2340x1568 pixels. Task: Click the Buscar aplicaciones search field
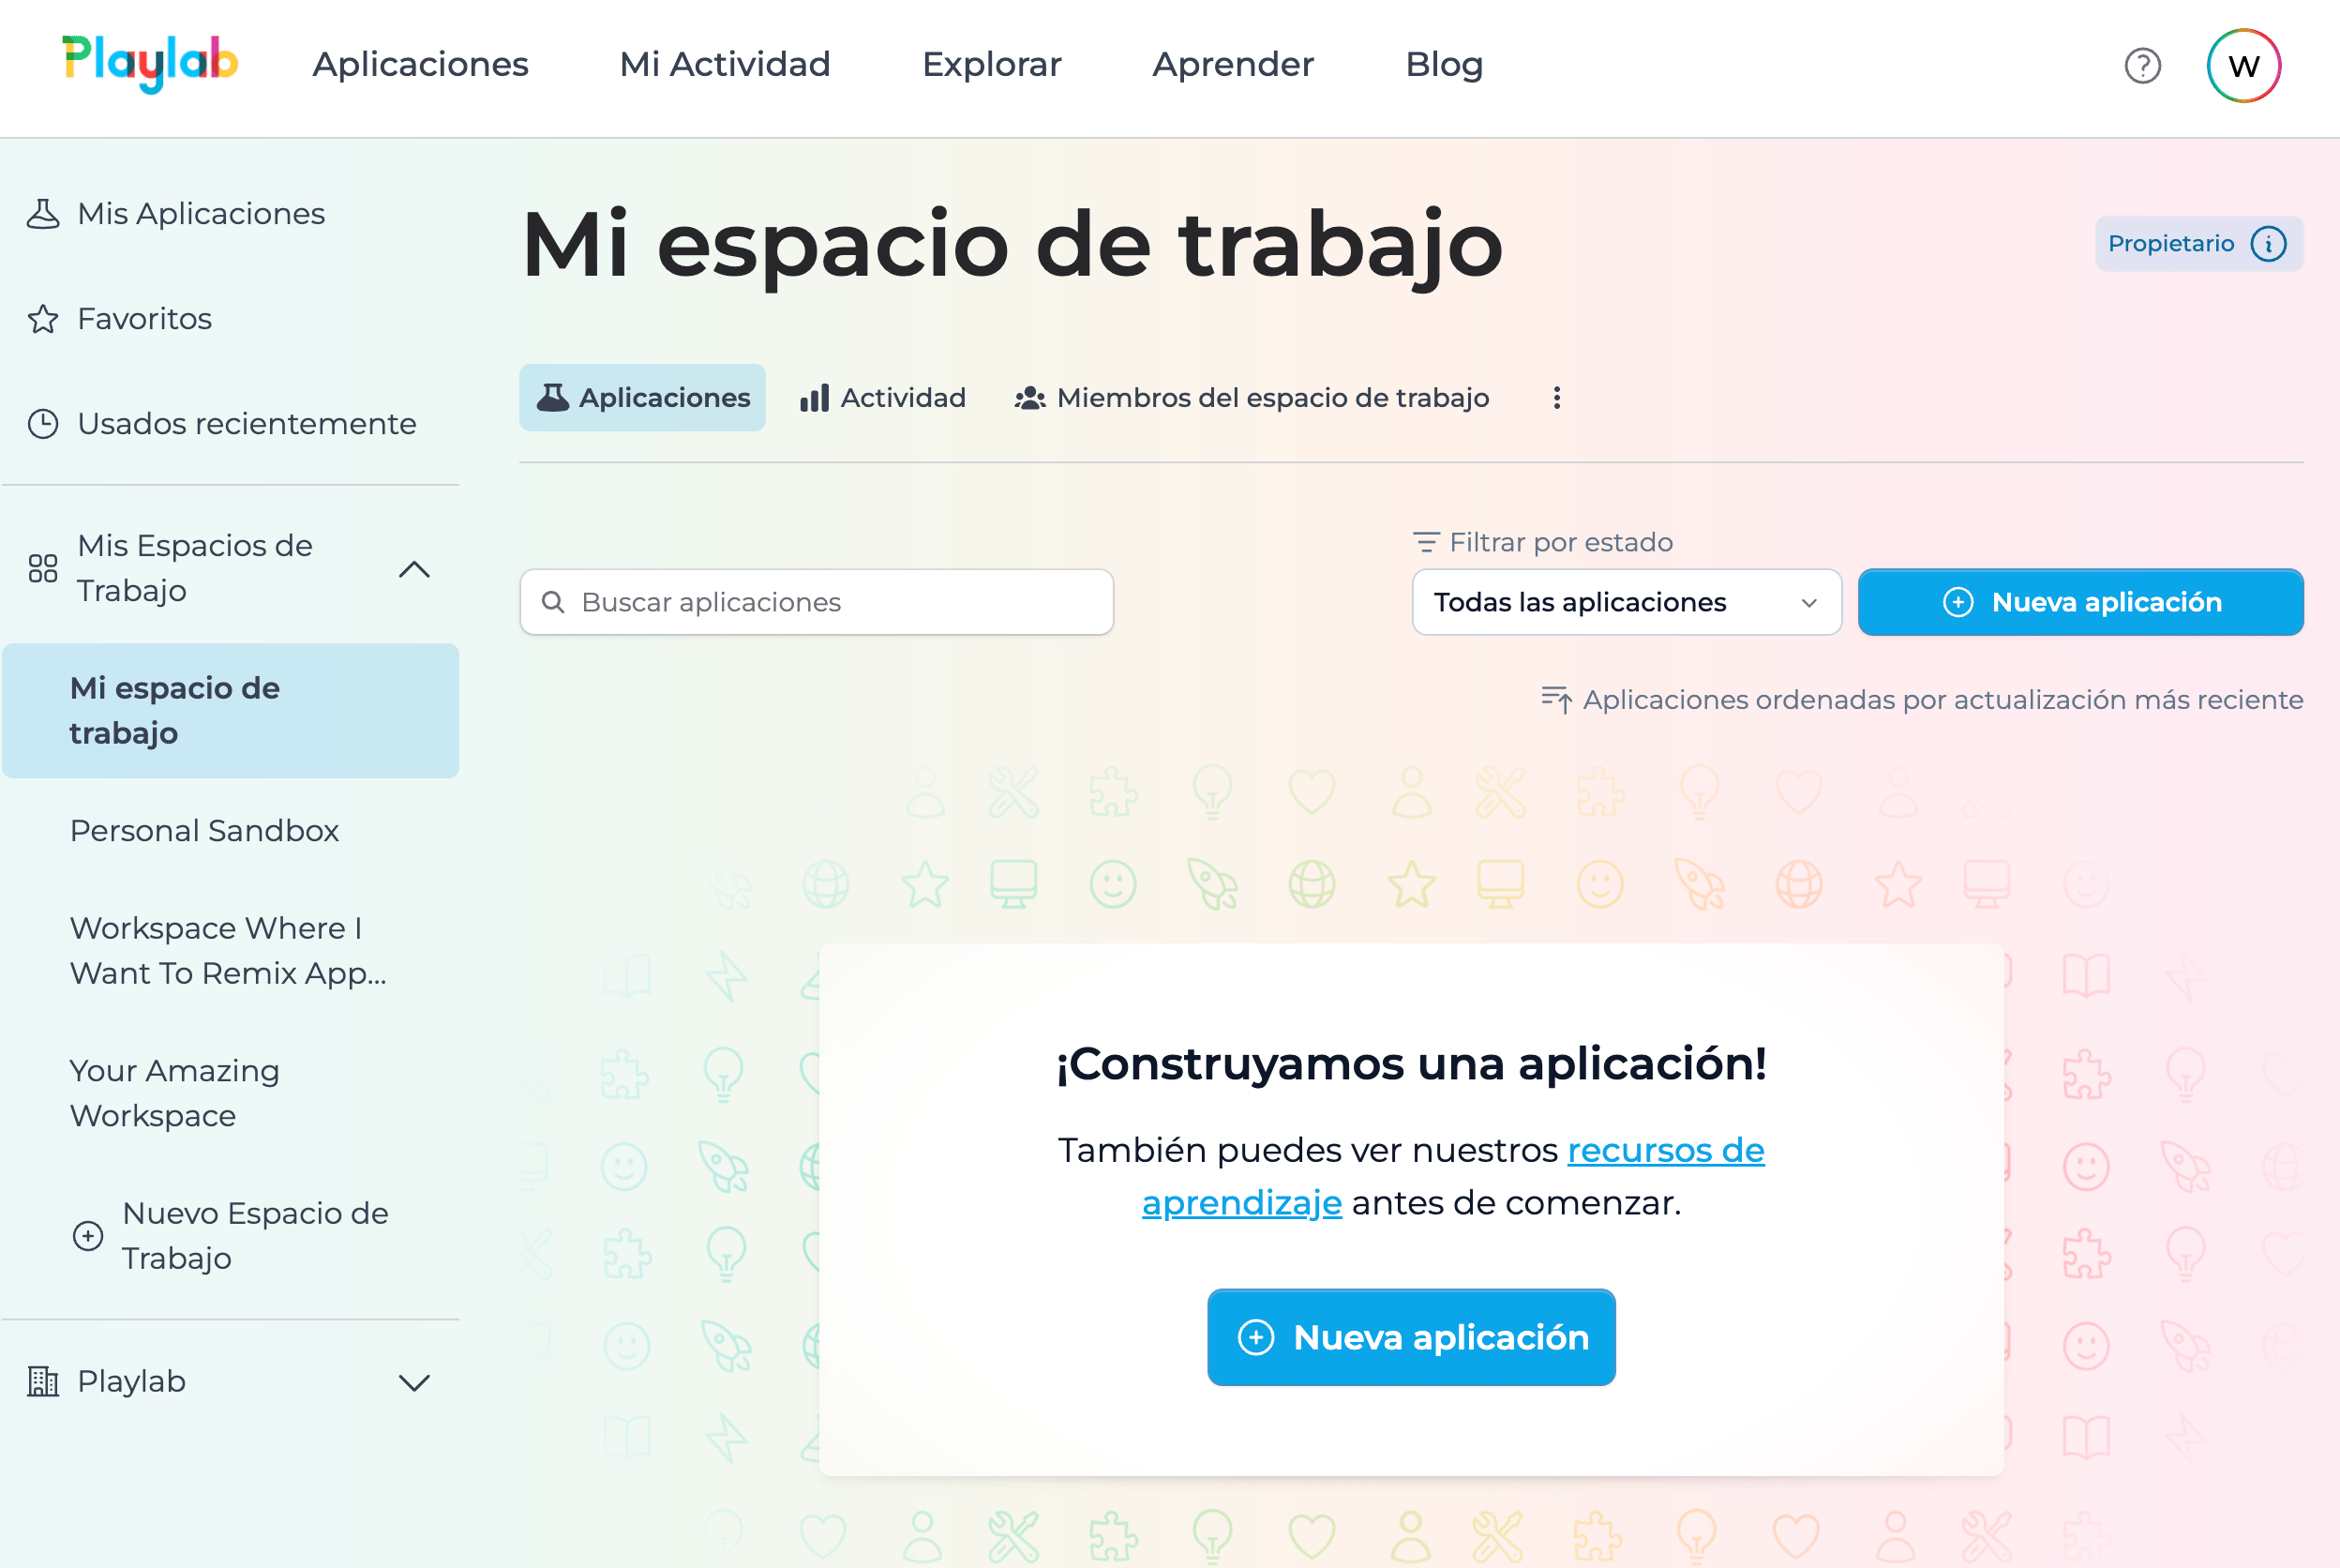pyautogui.click(x=817, y=602)
